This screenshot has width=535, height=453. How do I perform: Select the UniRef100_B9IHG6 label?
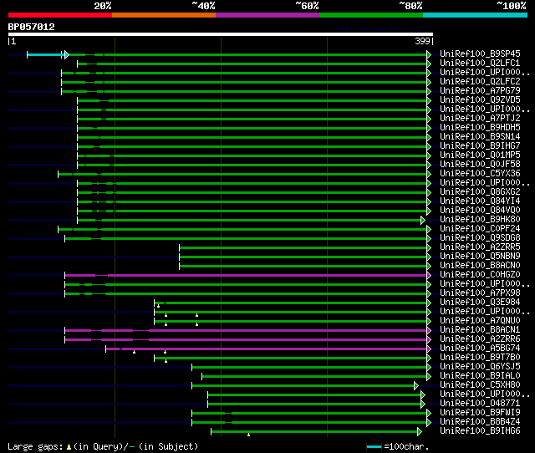[480, 431]
